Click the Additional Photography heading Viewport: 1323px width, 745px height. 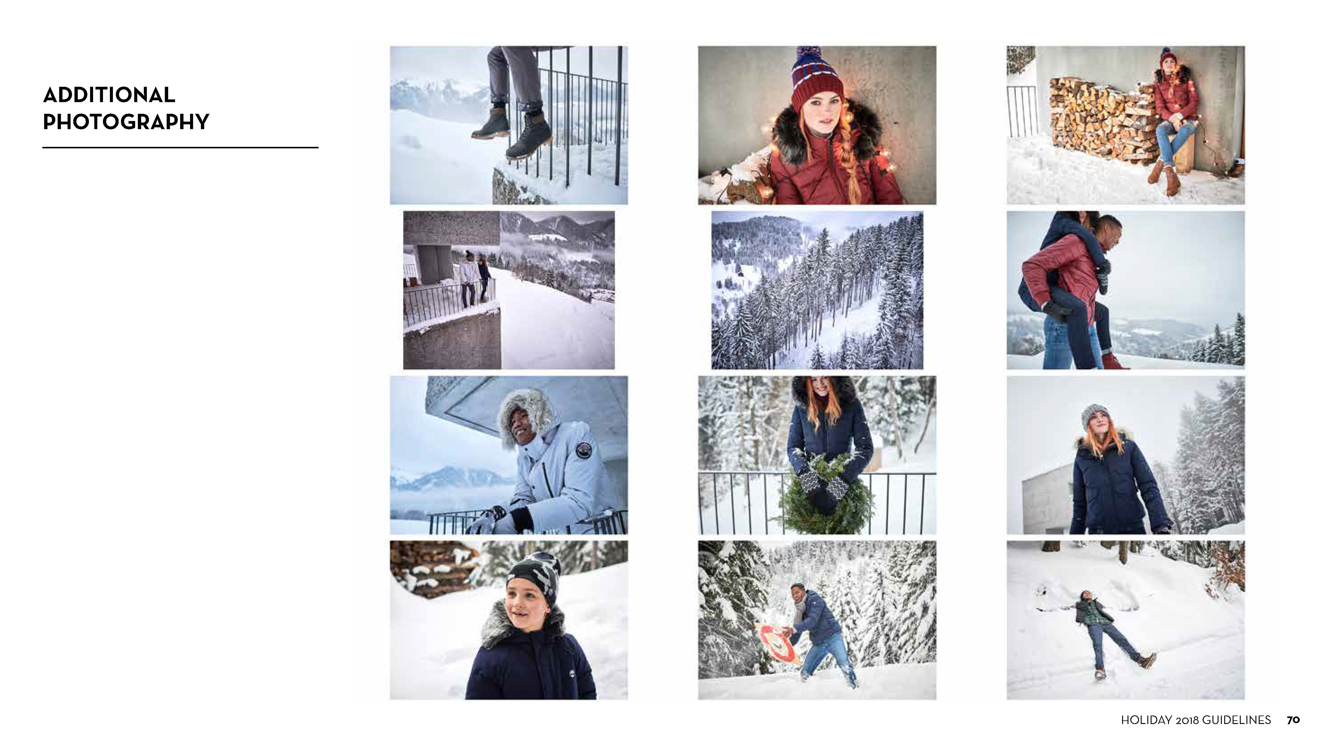click(x=126, y=109)
